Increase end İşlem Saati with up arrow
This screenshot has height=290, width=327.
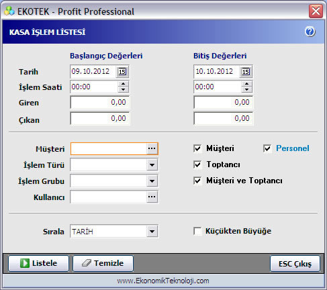click(246, 84)
